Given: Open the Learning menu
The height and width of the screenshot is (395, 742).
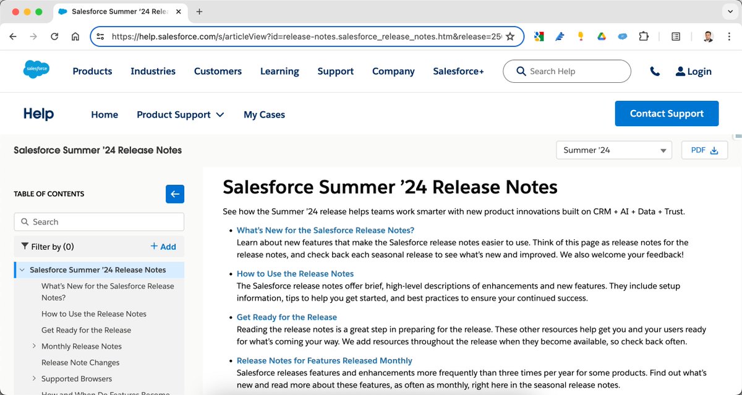Looking at the screenshot, I should 279,71.
